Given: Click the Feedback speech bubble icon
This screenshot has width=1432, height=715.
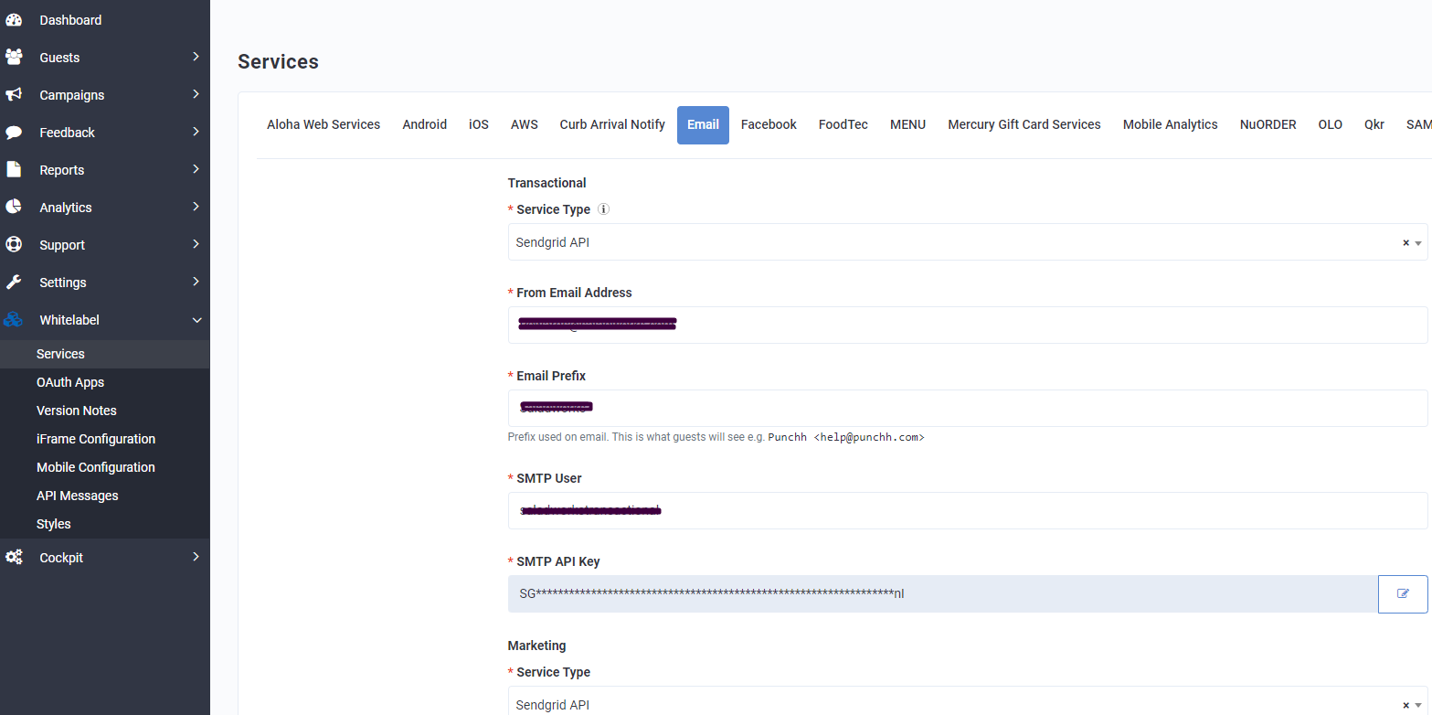Looking at the screenshot, I should 14,133.
